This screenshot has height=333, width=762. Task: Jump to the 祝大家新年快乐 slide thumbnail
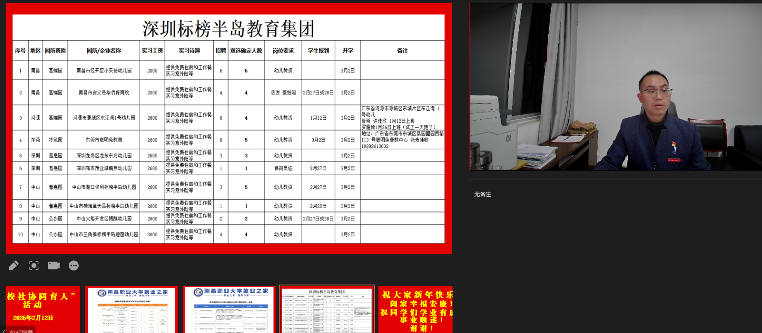(x=415, y=309)
